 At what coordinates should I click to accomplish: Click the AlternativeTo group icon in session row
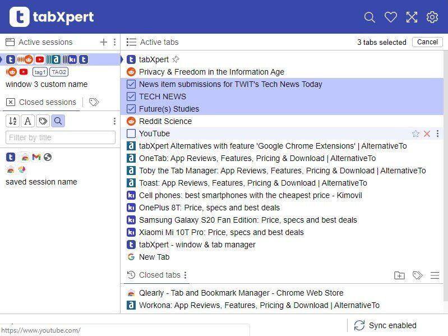pyautogui.click(x=54, y=59)
